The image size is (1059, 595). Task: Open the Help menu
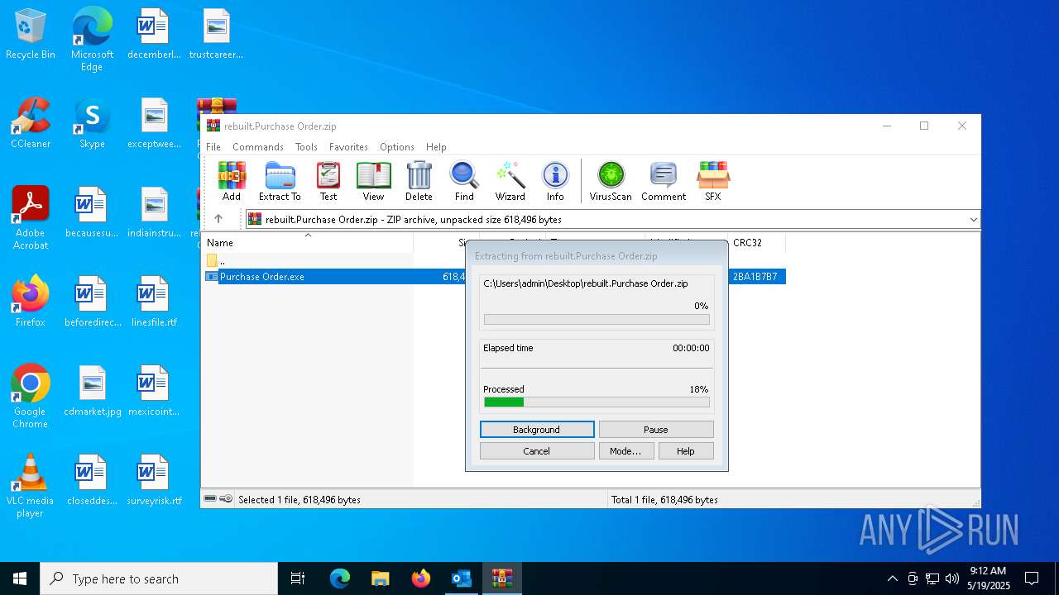coord(436,147)
